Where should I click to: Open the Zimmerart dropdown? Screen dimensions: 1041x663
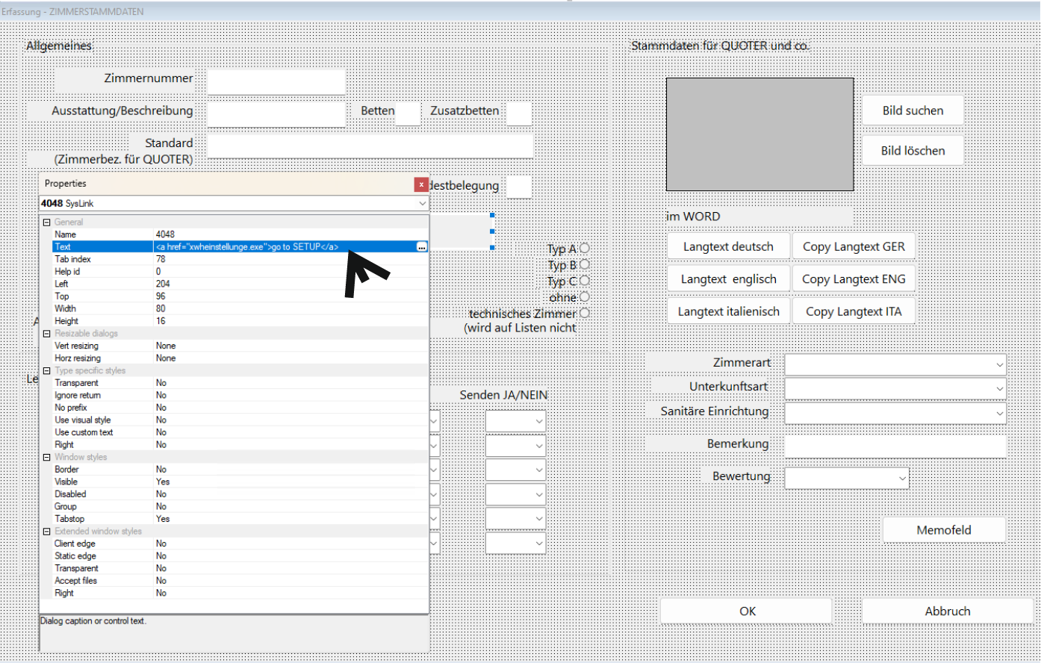(895, 364)
